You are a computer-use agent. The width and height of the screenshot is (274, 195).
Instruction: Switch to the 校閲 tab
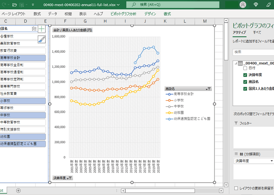(68, 14)
